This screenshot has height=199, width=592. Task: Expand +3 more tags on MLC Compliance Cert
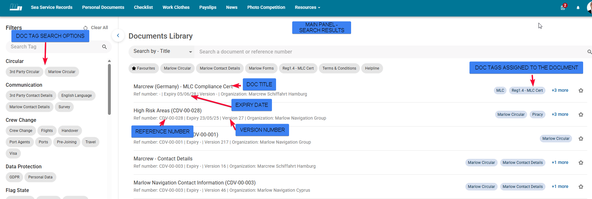(560, 90)
